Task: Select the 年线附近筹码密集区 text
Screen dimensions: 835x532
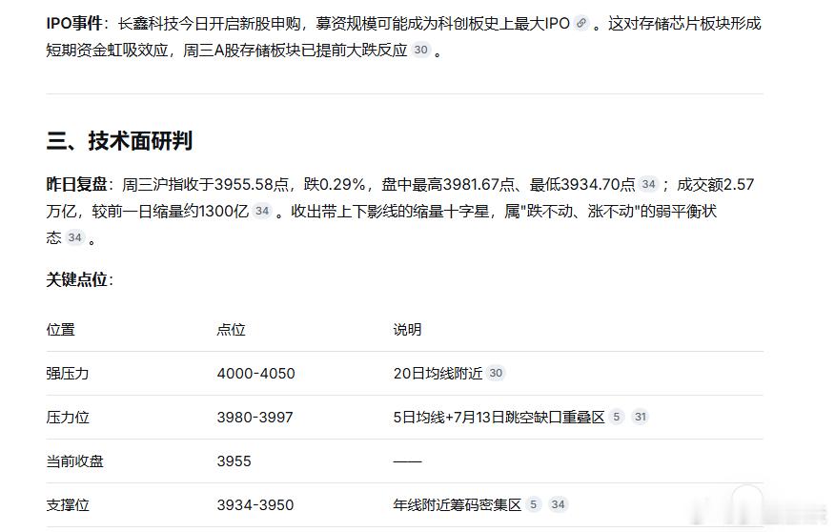Action: tap(458, 505)
